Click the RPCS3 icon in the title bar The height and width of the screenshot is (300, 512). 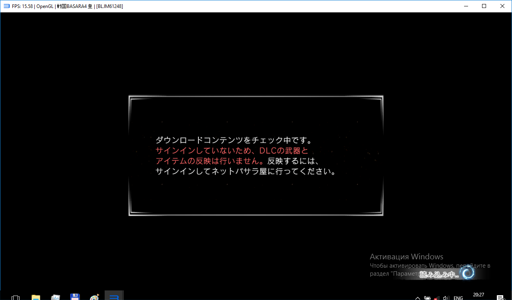coord(6,6)
